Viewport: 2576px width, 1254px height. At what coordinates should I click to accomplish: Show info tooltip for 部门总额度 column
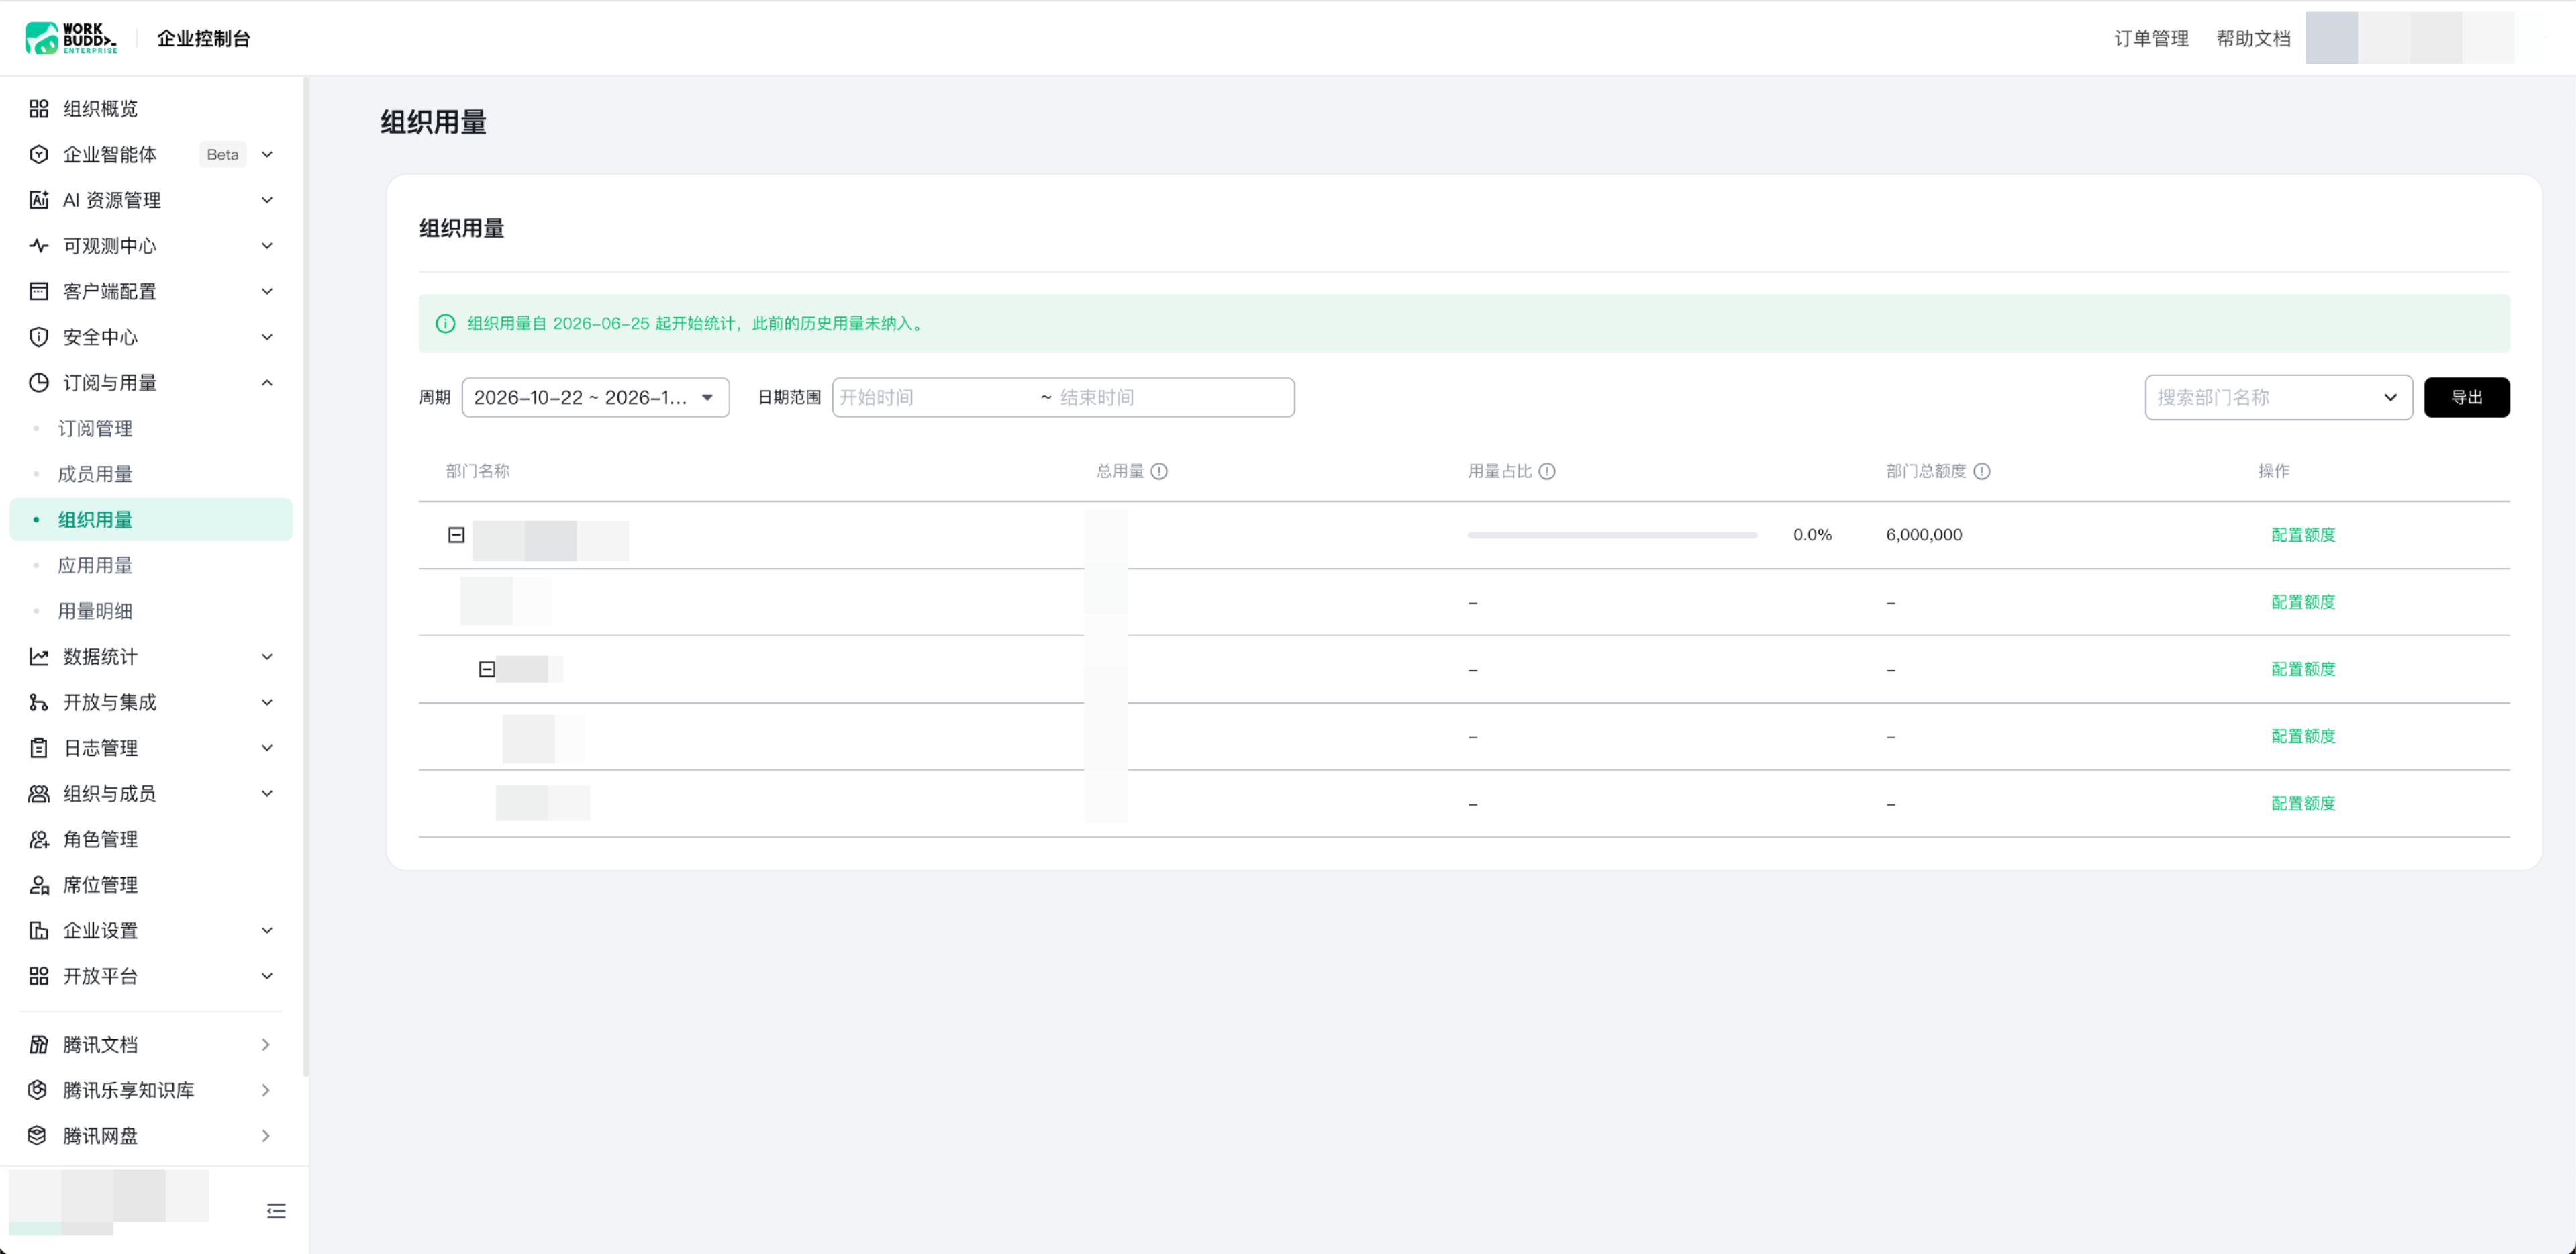[x=1982, y=471]
